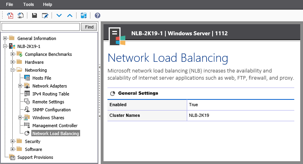Select Network Adapters tree item
The image size is (303, 164).
(50, 86)
